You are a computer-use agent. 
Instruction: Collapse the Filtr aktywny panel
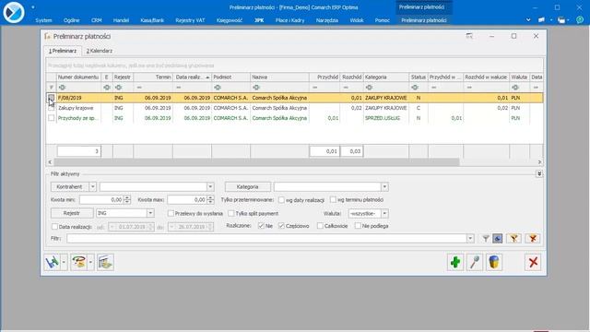[539, 173]
